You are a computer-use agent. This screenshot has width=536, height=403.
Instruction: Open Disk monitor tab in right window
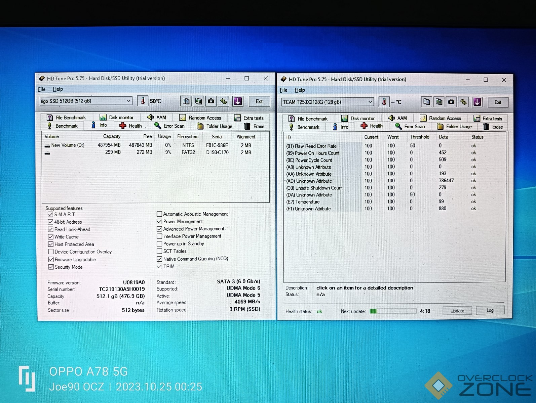click(358, 119)
